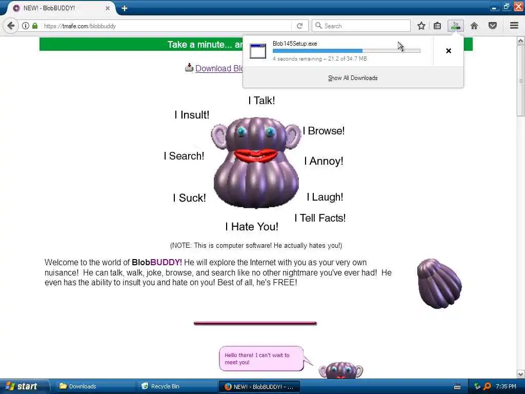Image resolution: width=525 pixels, height=394 pixels.
Task: Select the Firefox BlobBUDDY taskbar button
Action: [x=259, y=387]
